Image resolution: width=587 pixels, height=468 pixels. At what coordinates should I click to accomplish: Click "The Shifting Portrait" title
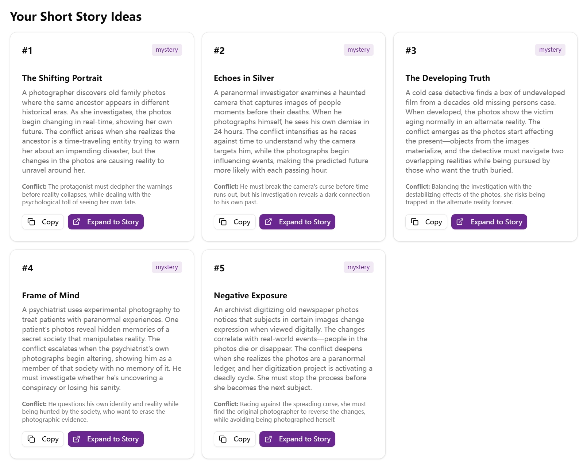click(x=62, y=78)
